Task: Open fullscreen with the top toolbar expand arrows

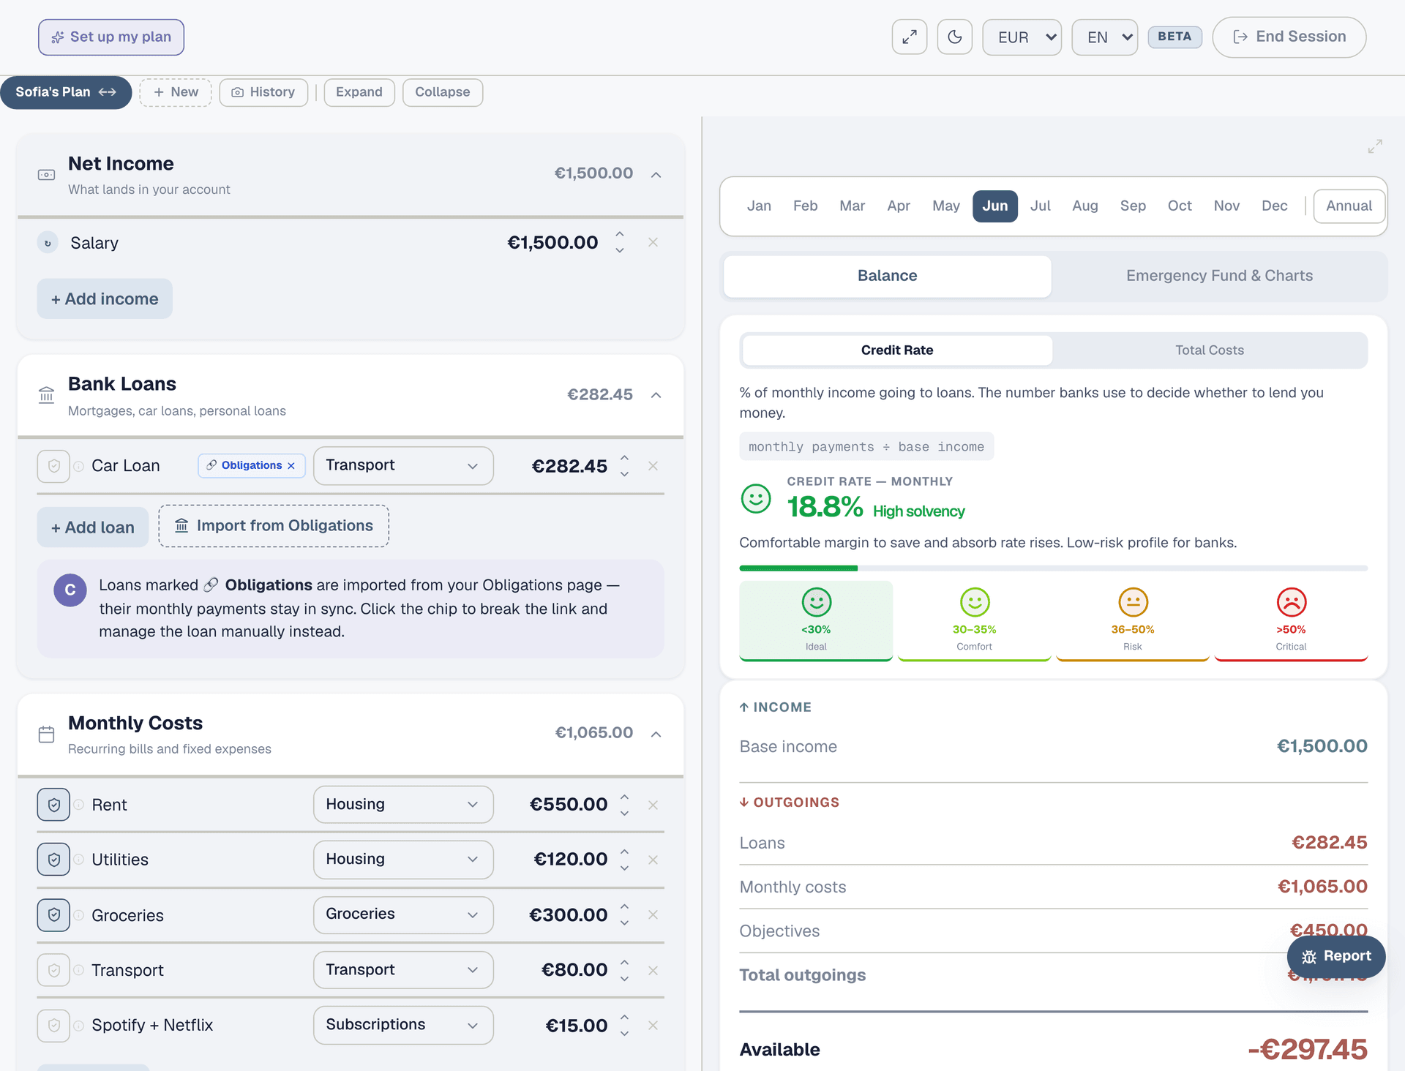Action: coord(910,37)
